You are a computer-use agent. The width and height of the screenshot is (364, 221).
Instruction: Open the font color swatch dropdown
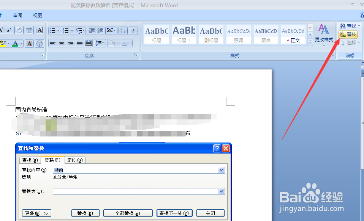pyautogui.click(x=21, y=43)
